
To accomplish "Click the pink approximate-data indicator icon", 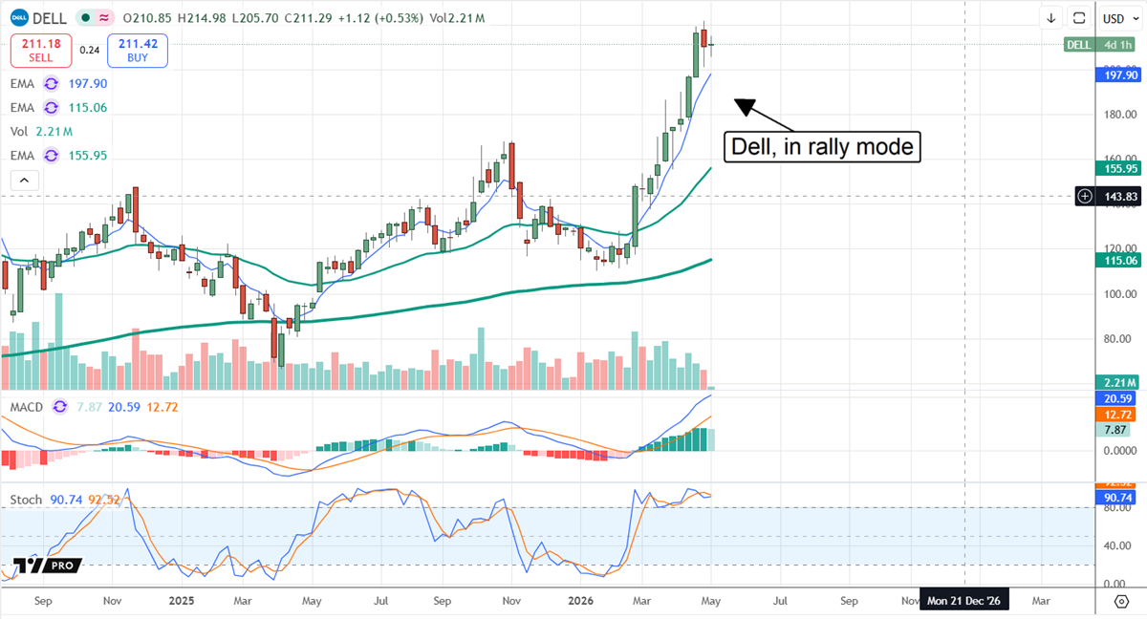I will tap(102, 17).
